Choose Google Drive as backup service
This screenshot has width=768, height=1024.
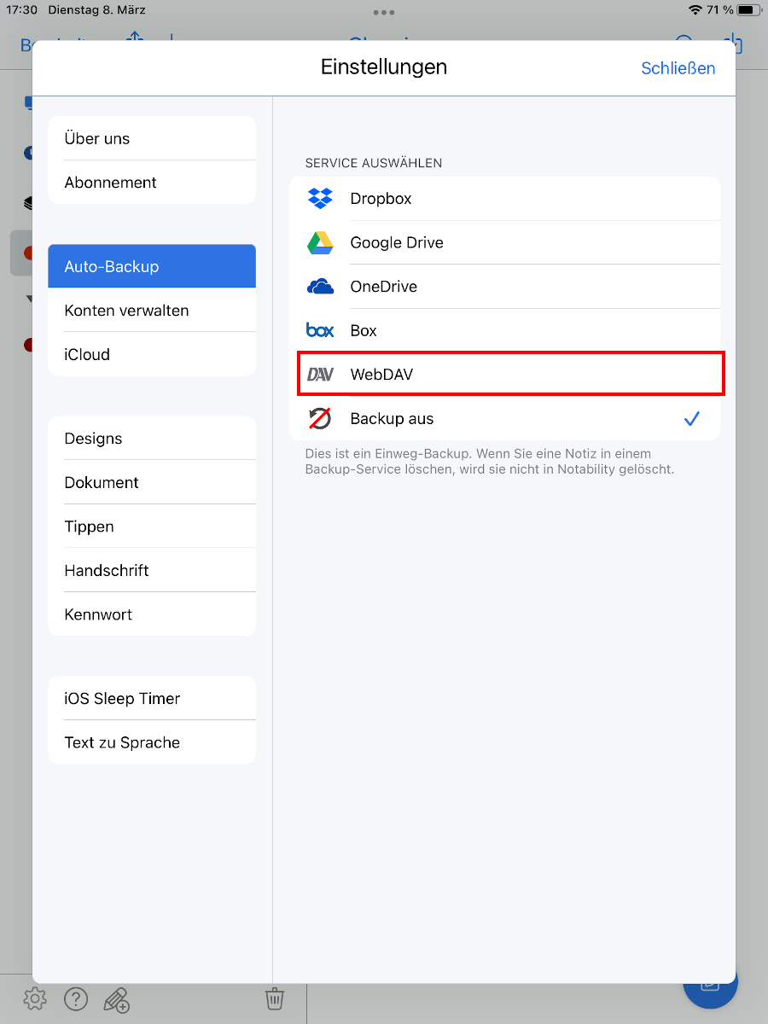[397, 243]
